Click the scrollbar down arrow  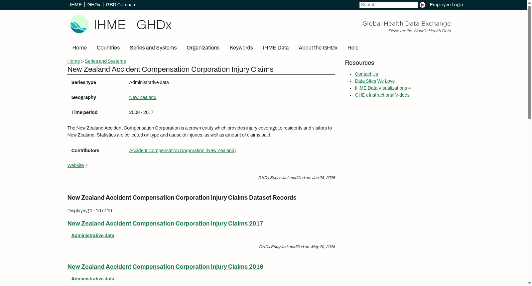click(x=529, y=283)
